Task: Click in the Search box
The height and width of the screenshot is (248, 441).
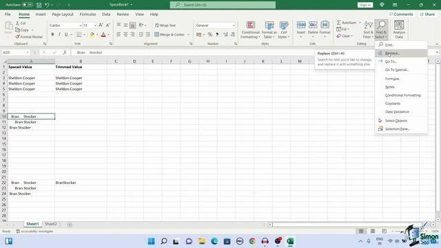Action: (x=223, y=5)
